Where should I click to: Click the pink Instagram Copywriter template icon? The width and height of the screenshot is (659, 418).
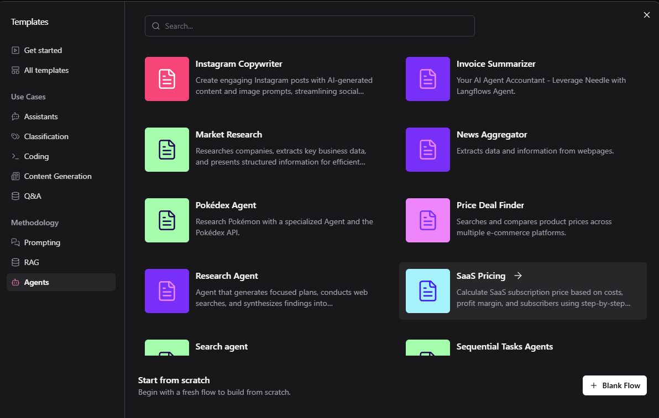pos(166,79)
